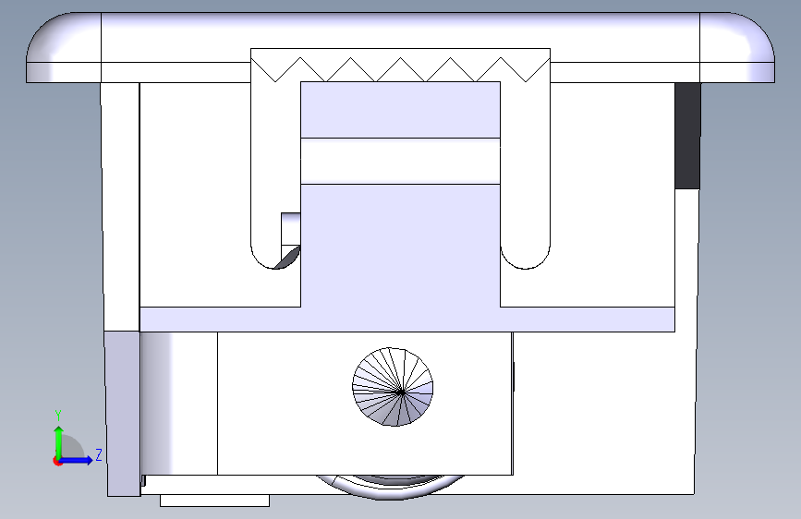Click the green Y axis of the triad

click(59, 441)
